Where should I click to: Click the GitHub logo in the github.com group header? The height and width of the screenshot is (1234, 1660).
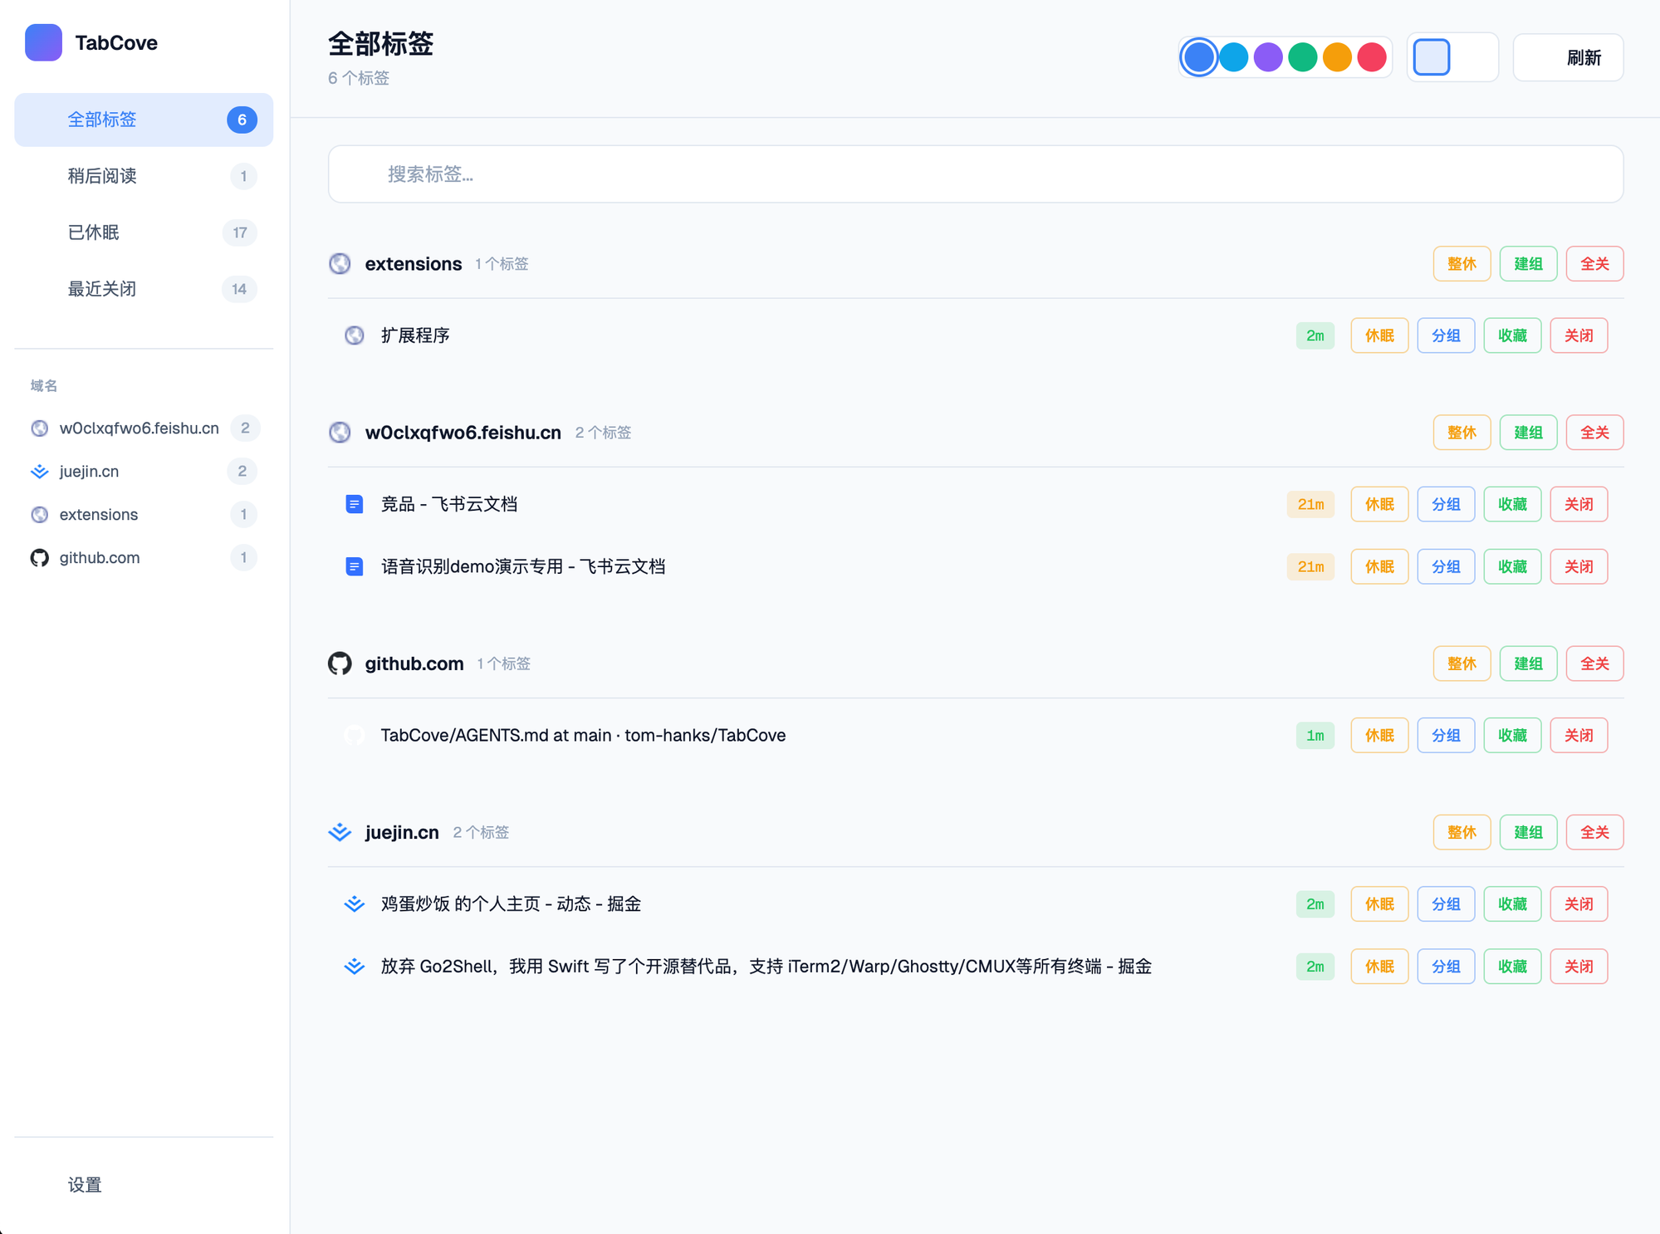click(x=340, y=664)
